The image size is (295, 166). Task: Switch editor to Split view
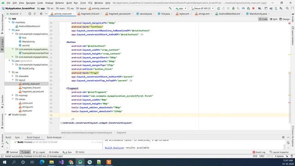pos(273,19)
